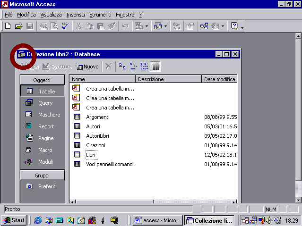Switch to List view
This screenshot has height=226, width=302.
(144, 67)
